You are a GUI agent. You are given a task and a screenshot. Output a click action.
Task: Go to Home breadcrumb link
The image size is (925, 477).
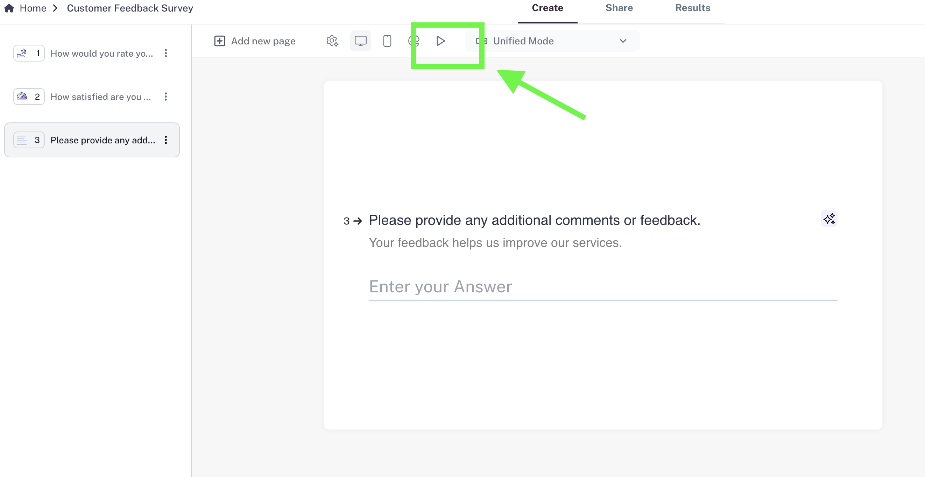[x=33, y=8]
